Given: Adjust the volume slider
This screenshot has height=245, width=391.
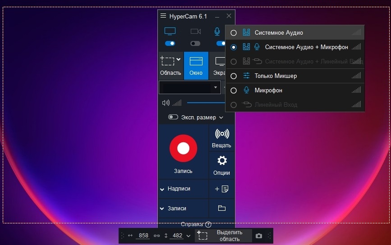Looking at the screenshot, I should point(206,103).
